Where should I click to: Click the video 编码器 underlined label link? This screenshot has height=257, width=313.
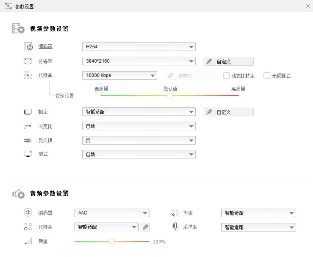(45, 47)
